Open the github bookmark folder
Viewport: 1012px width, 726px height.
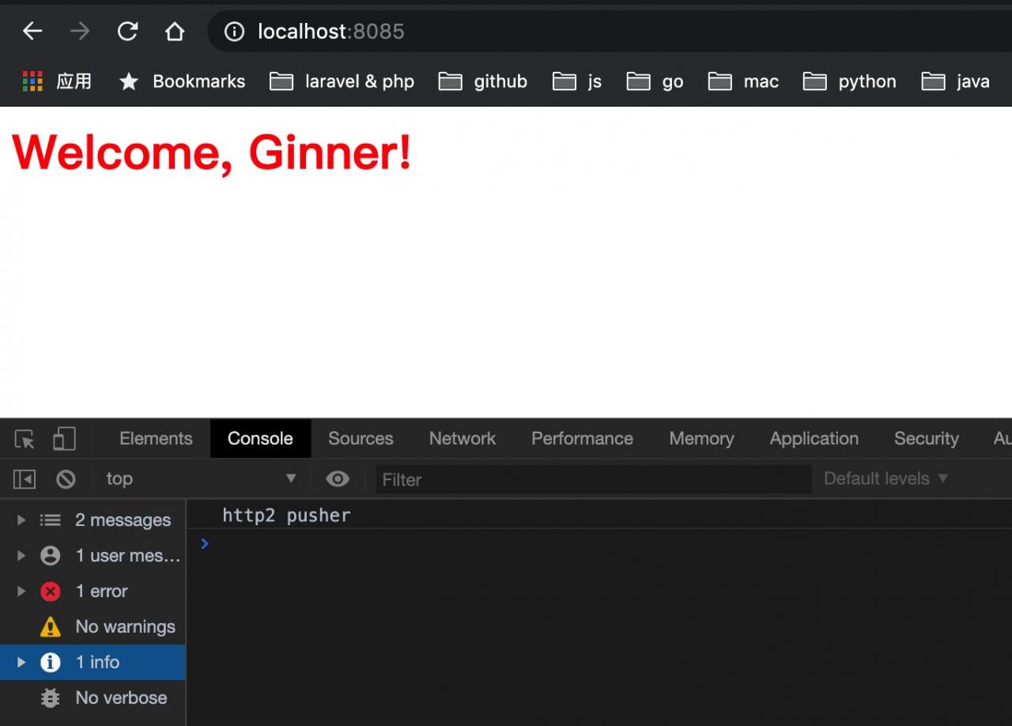tap(482, 81)
